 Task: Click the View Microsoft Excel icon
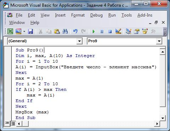pyautogui.click(x=10, y=31)
